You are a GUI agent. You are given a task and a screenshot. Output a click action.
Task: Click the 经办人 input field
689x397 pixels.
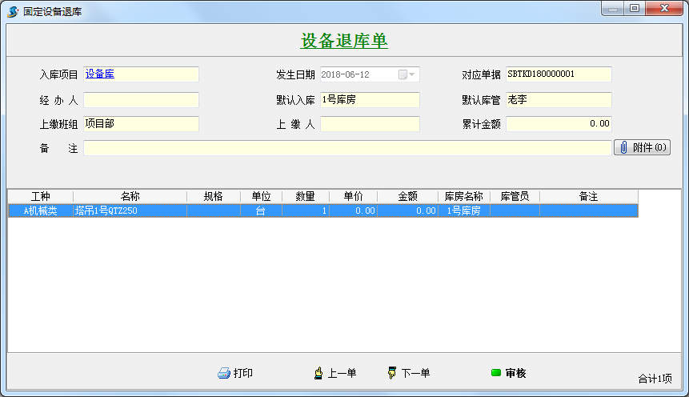click(141, 100)
